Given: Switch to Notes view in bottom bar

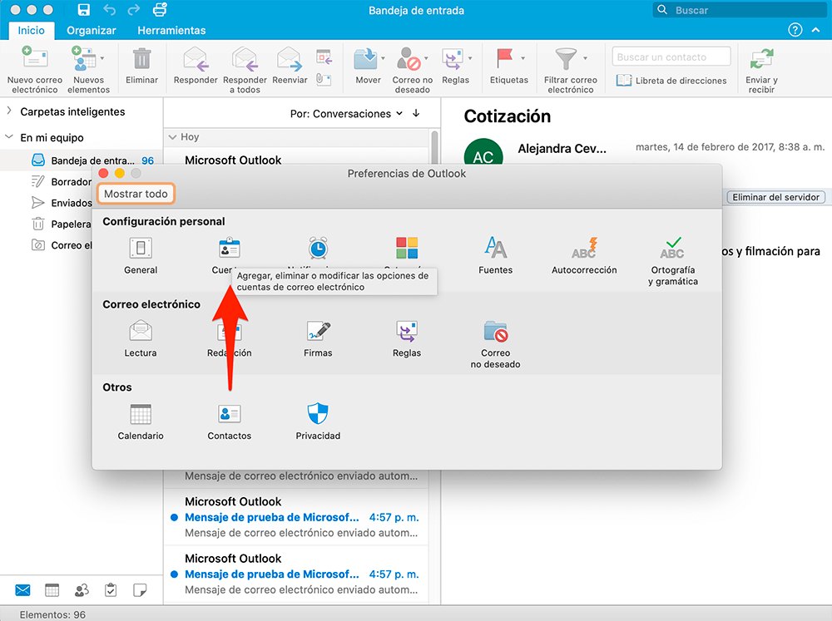Looking at the screenshot, I should (140, 589).
